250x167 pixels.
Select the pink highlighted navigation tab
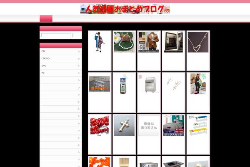click(x=46, y=18)
